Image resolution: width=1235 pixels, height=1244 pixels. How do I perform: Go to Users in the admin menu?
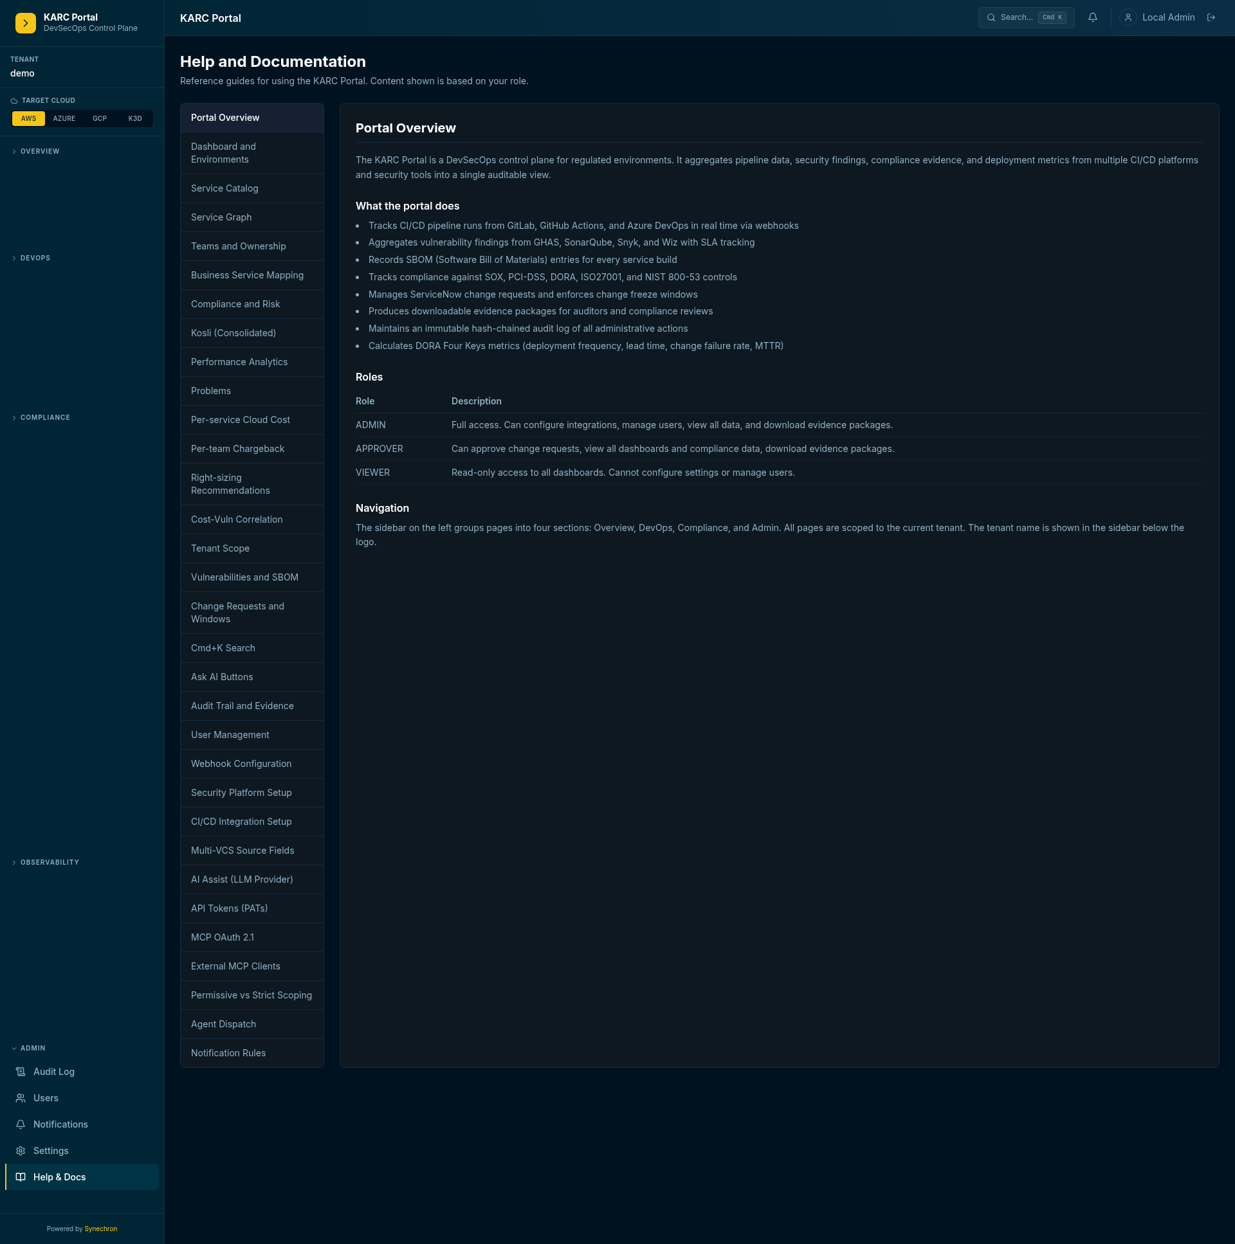pyautogui.click(x=82, y=1099)
